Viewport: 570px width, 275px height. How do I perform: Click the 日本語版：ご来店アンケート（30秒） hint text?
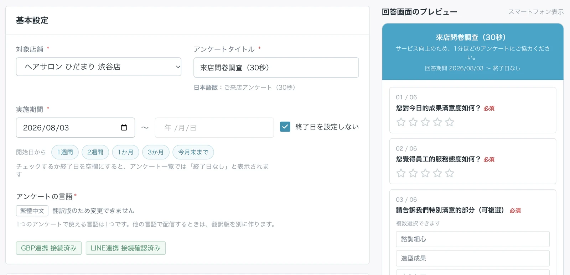245,88
